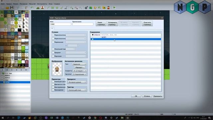Click the Маршрут... button

(80, 67)
